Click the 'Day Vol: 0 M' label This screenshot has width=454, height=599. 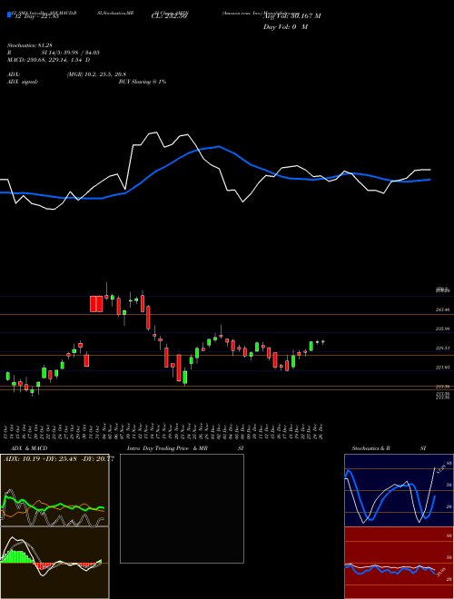tap(285, 27)
